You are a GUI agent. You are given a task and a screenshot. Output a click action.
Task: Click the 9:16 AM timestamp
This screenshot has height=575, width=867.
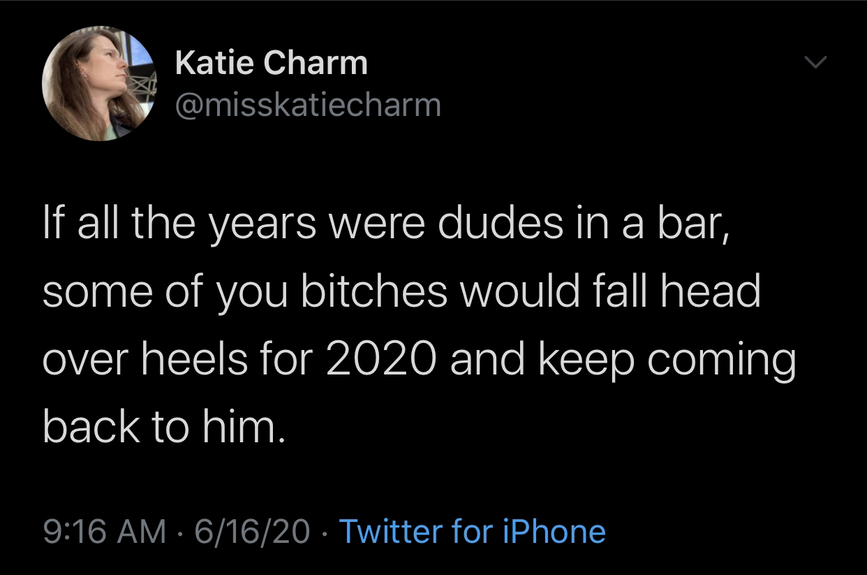[104, 531]
